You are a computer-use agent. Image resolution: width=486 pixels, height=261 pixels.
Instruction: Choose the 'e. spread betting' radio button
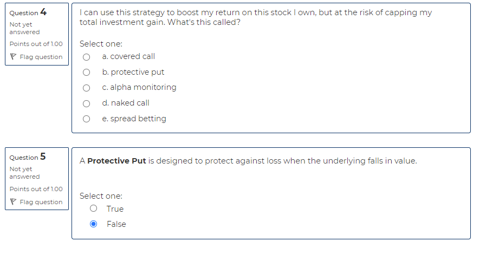86,119
